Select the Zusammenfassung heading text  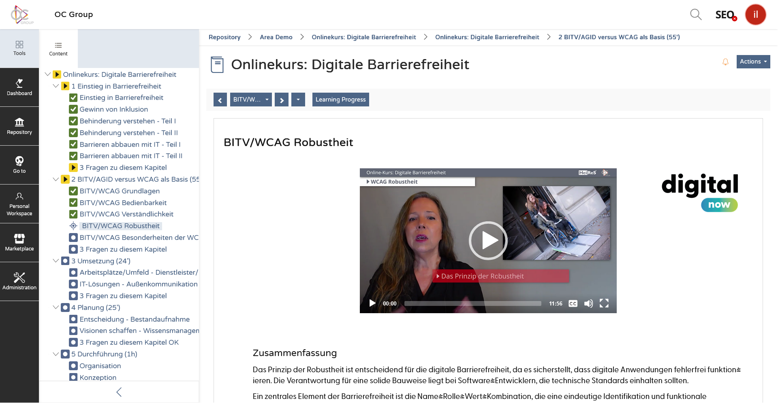pyautogui.click(x=295, y=353)
